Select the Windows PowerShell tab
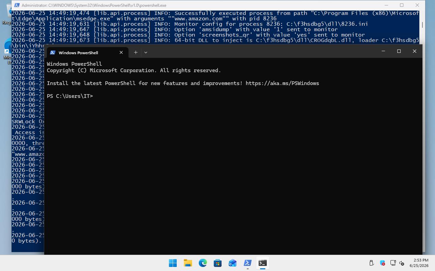This screenshot has height=271, width=435. 87,53
